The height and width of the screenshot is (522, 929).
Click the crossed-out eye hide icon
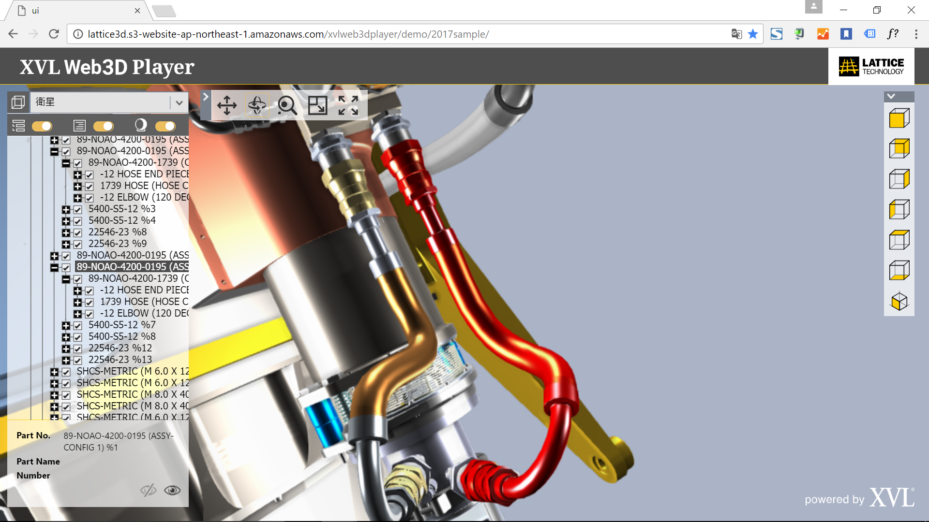149,490
